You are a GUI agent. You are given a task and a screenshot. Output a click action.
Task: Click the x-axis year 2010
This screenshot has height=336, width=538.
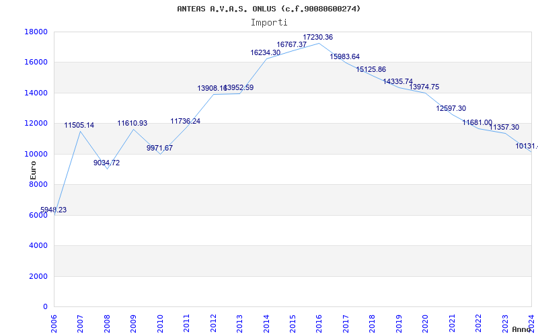(x=160, y=323)
